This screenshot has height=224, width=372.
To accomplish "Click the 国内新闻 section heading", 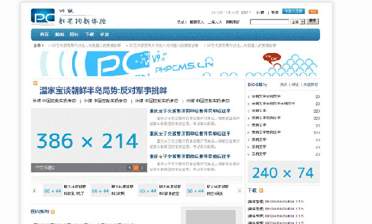I will (40, 211).
